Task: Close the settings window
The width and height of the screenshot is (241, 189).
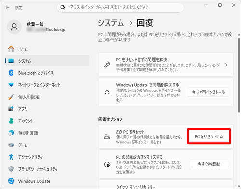Action: pos(234,5)
